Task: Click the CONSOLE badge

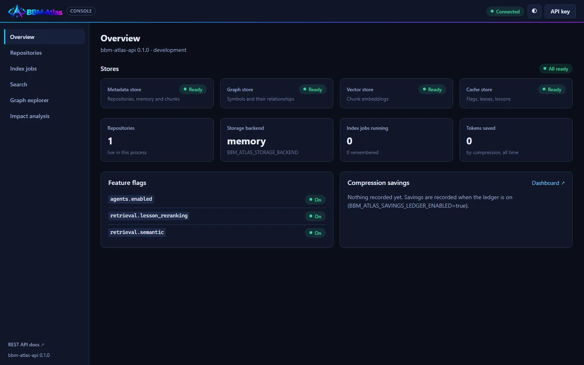Action: coord(81,11)
